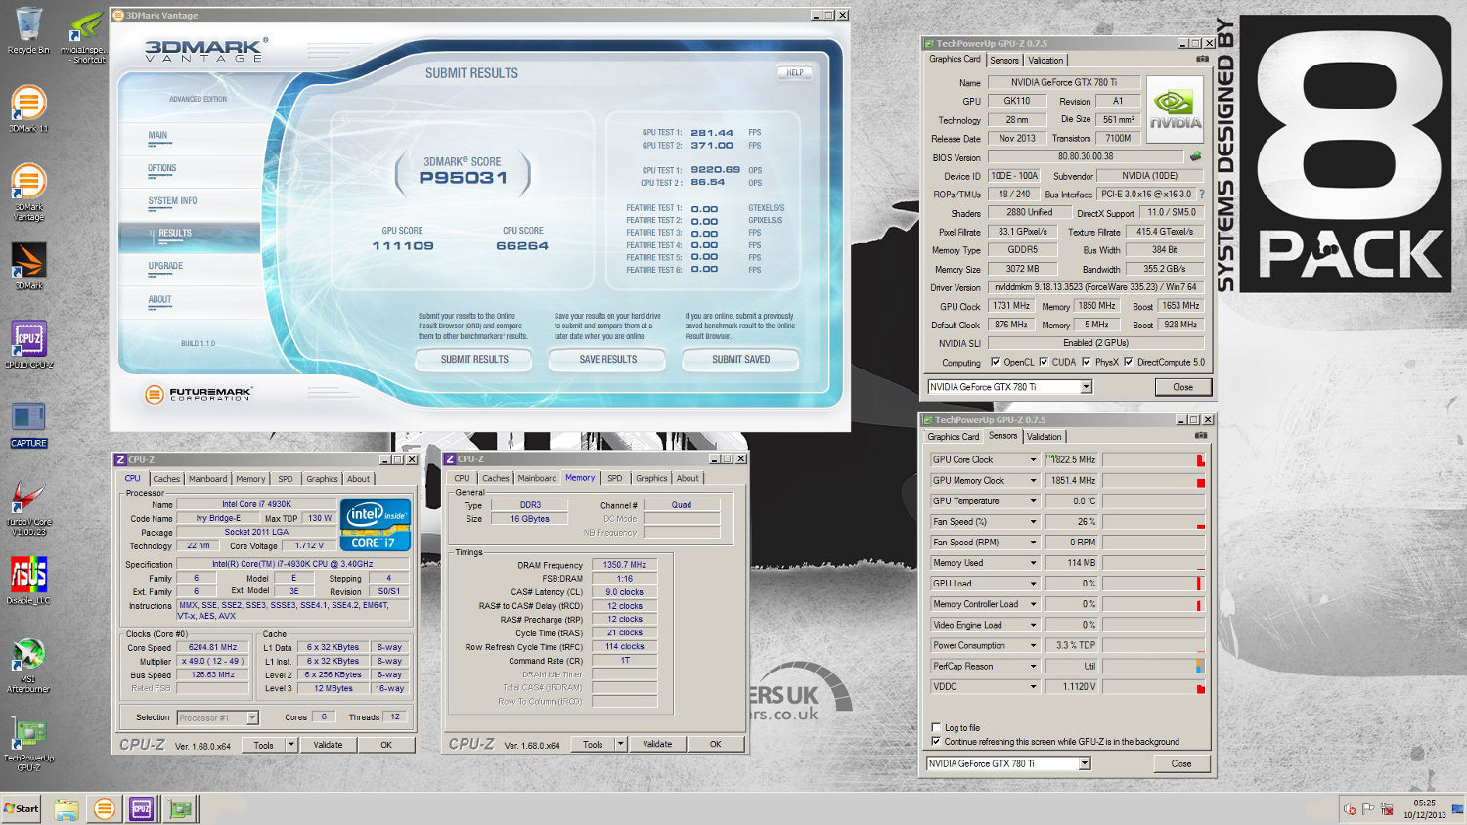Click the Core Speed value 6204.81 MHz
This screenshot has height=825, width=1467.
point(213,647)
